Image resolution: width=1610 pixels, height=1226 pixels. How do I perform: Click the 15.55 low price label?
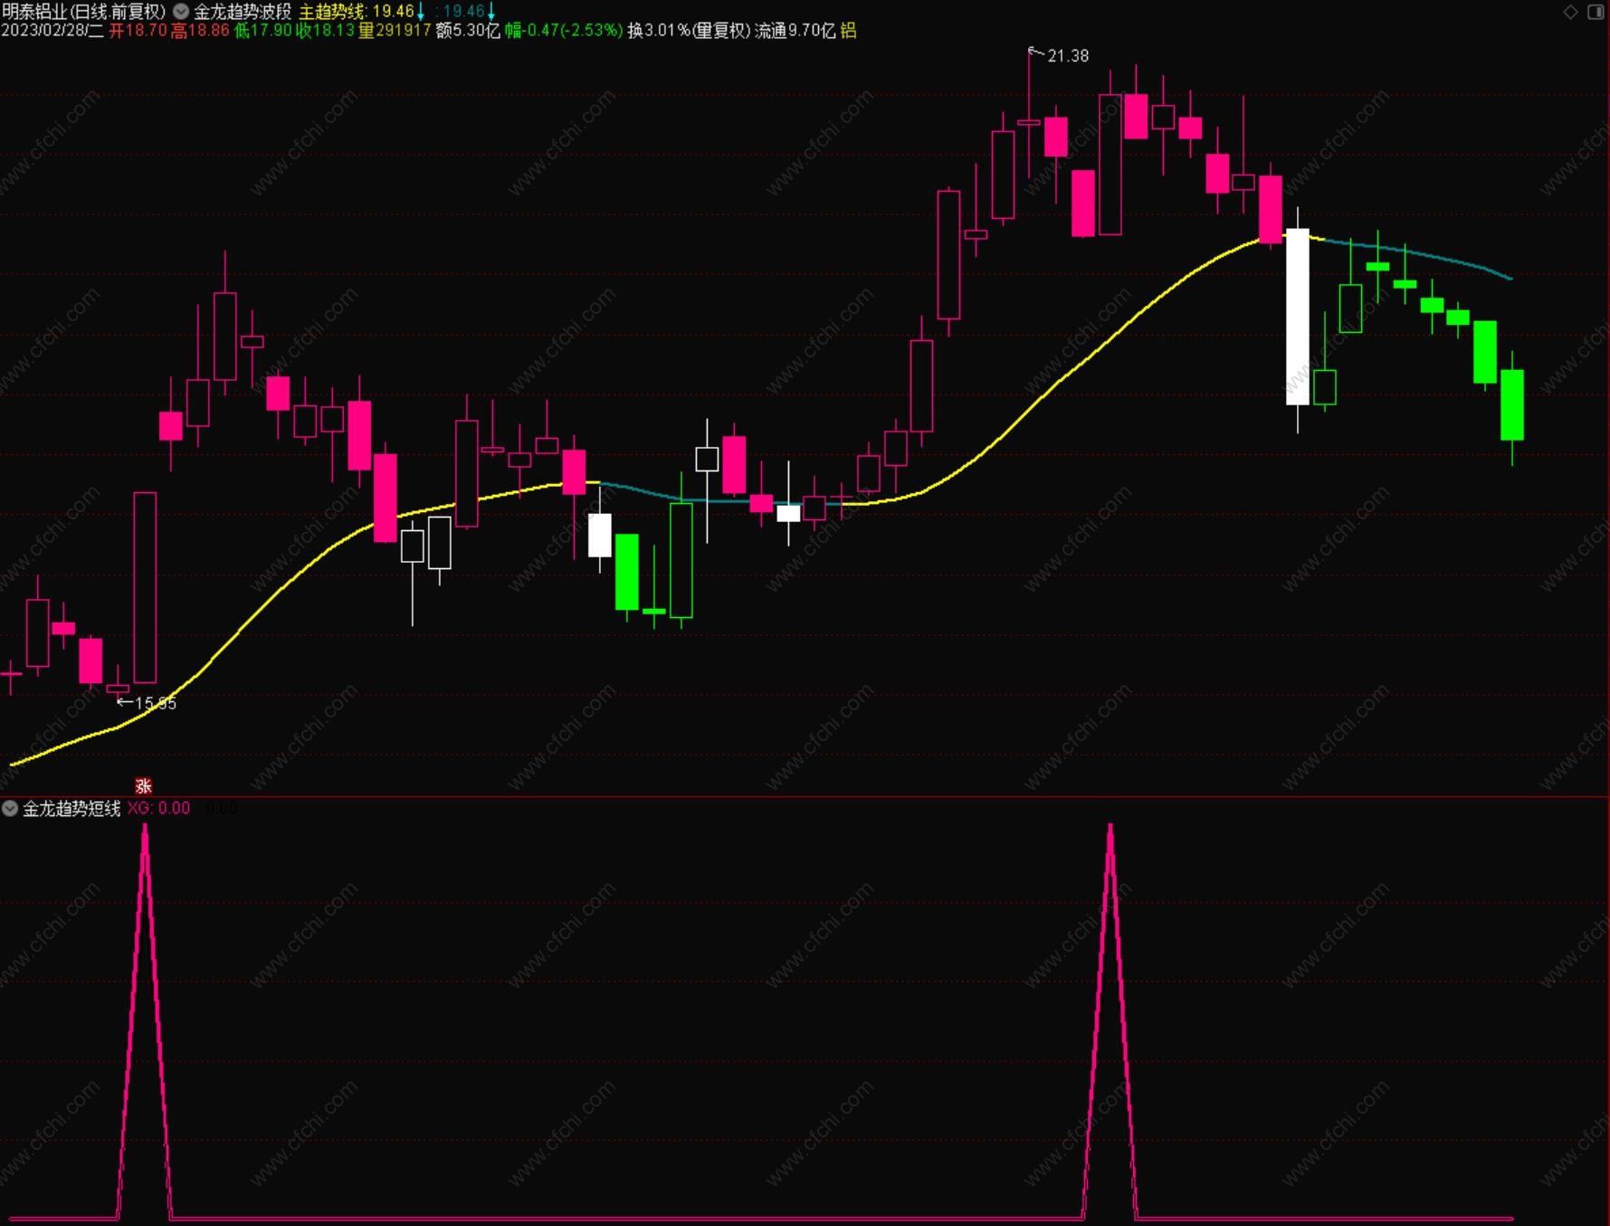pyautogui.click(x=156, y=703)
